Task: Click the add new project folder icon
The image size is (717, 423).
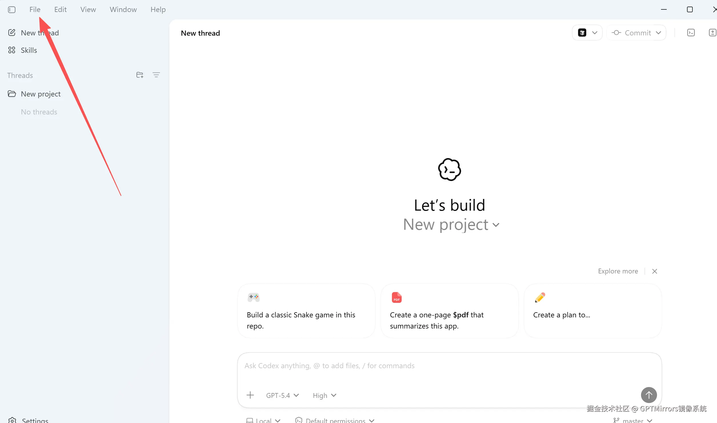Action: [140, 75]
